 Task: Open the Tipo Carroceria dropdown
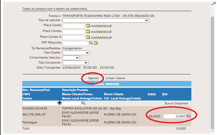point(76,63)
